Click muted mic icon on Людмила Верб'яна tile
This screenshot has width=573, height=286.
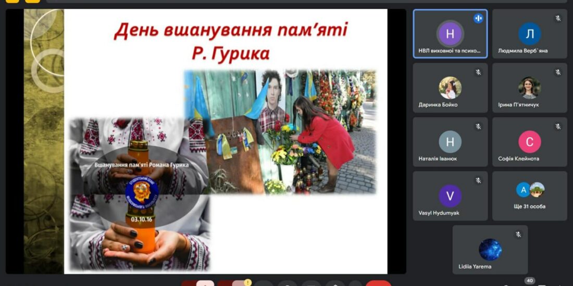click(x=558, y=19)
